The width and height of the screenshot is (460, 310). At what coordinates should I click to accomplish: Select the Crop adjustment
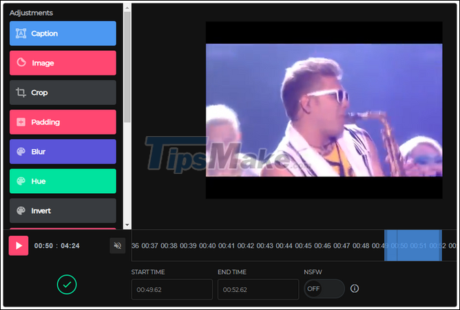(x=63, y=93)
